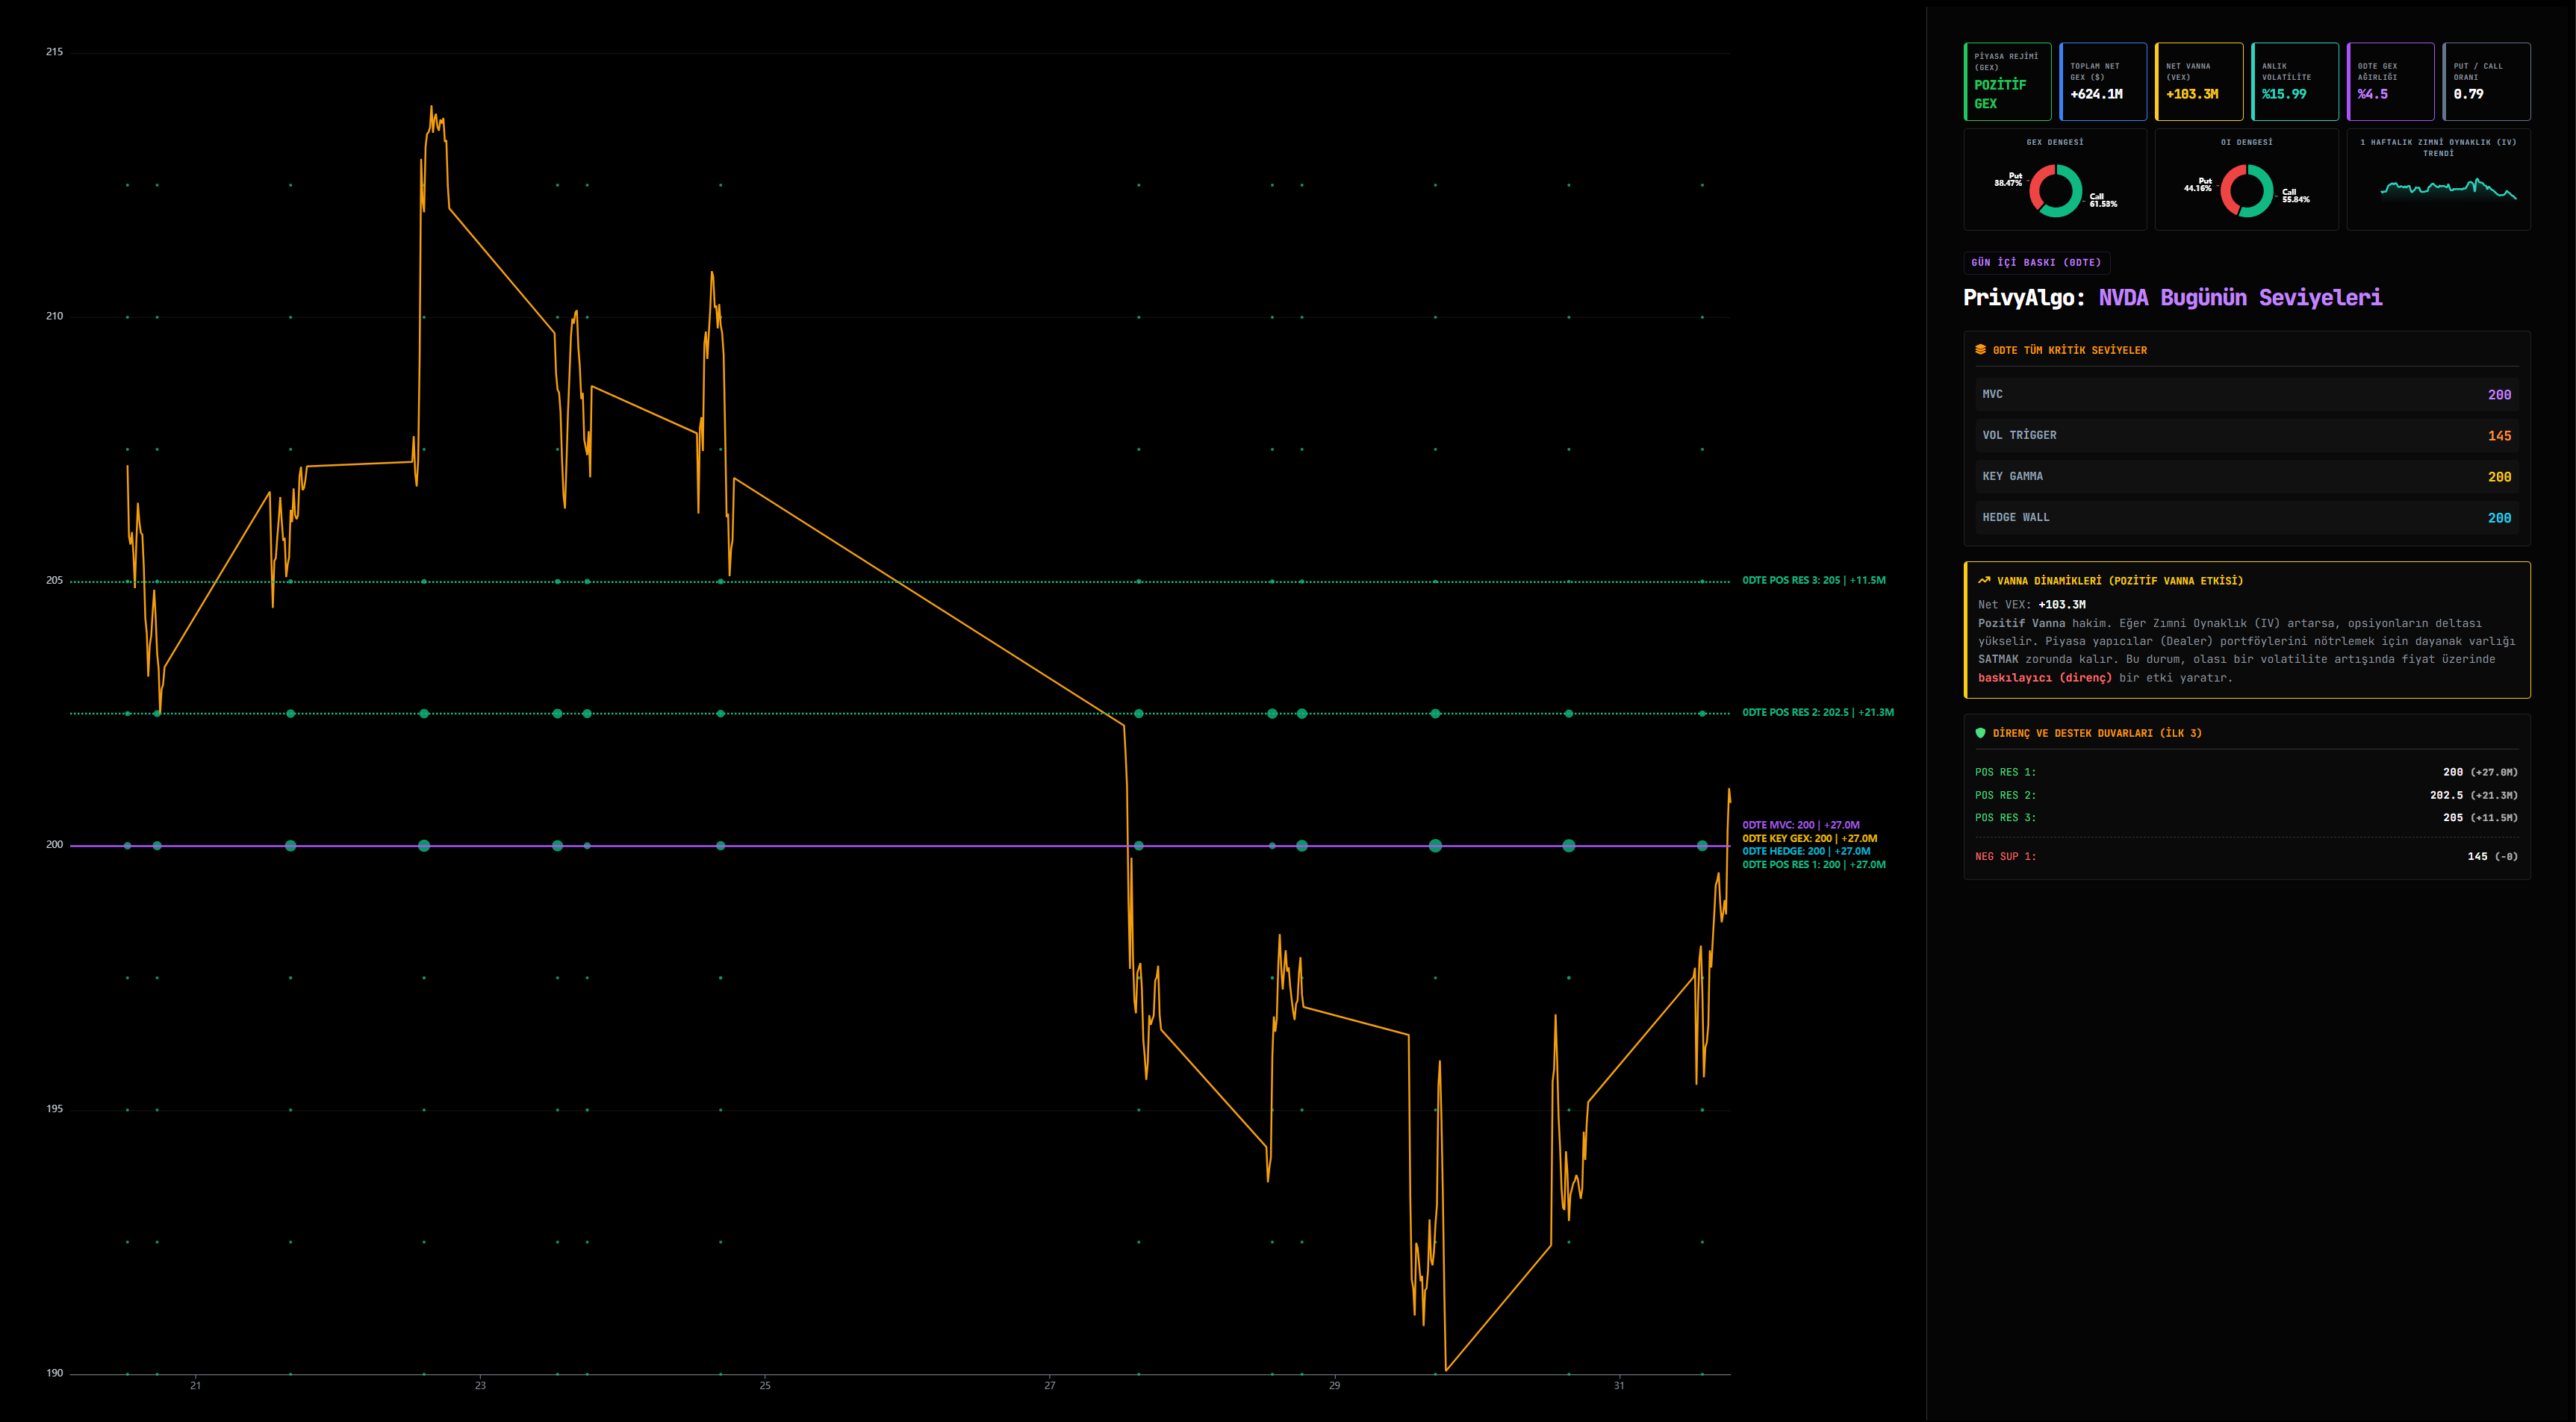Click the chart label 0DTE POS RES 1: 200

coord(1813,864)
